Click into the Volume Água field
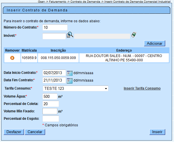174x142 pixels. tap(50, 97)
